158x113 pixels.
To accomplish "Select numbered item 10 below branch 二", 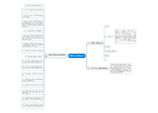I will click(33, 62).
